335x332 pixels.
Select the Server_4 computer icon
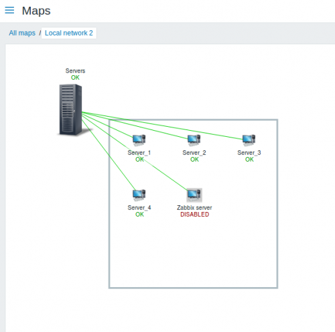pos(139,195)
